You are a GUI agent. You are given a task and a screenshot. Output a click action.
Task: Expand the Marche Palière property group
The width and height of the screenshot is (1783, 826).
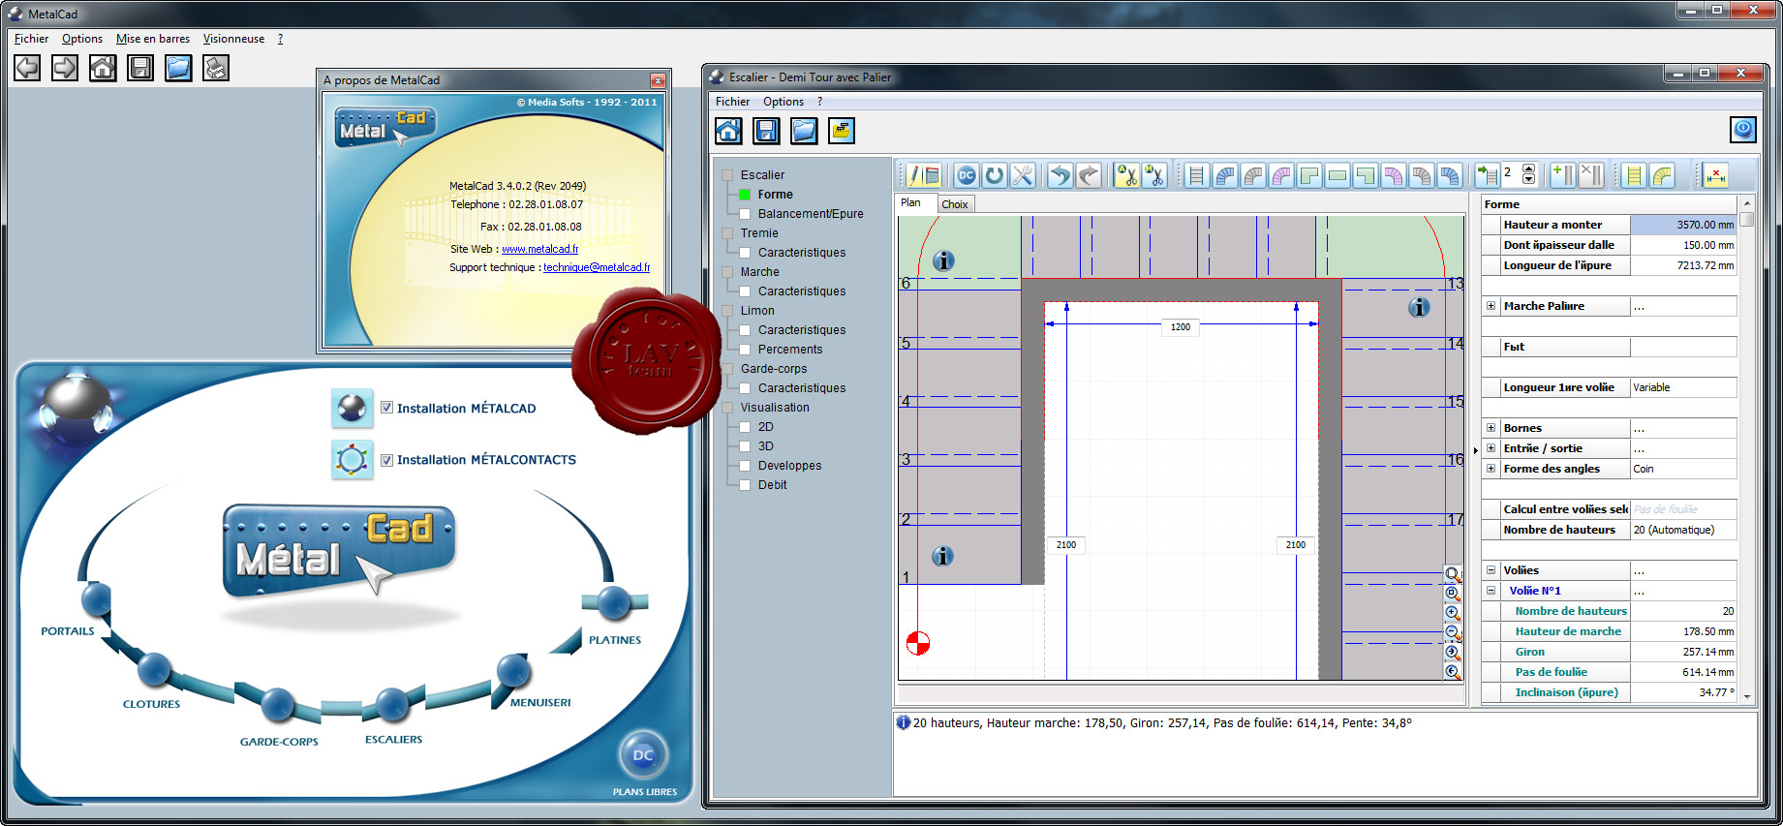click(x=1491, y=306)
